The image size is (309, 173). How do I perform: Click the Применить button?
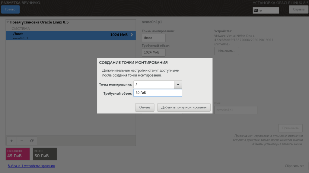click(290, 128)
